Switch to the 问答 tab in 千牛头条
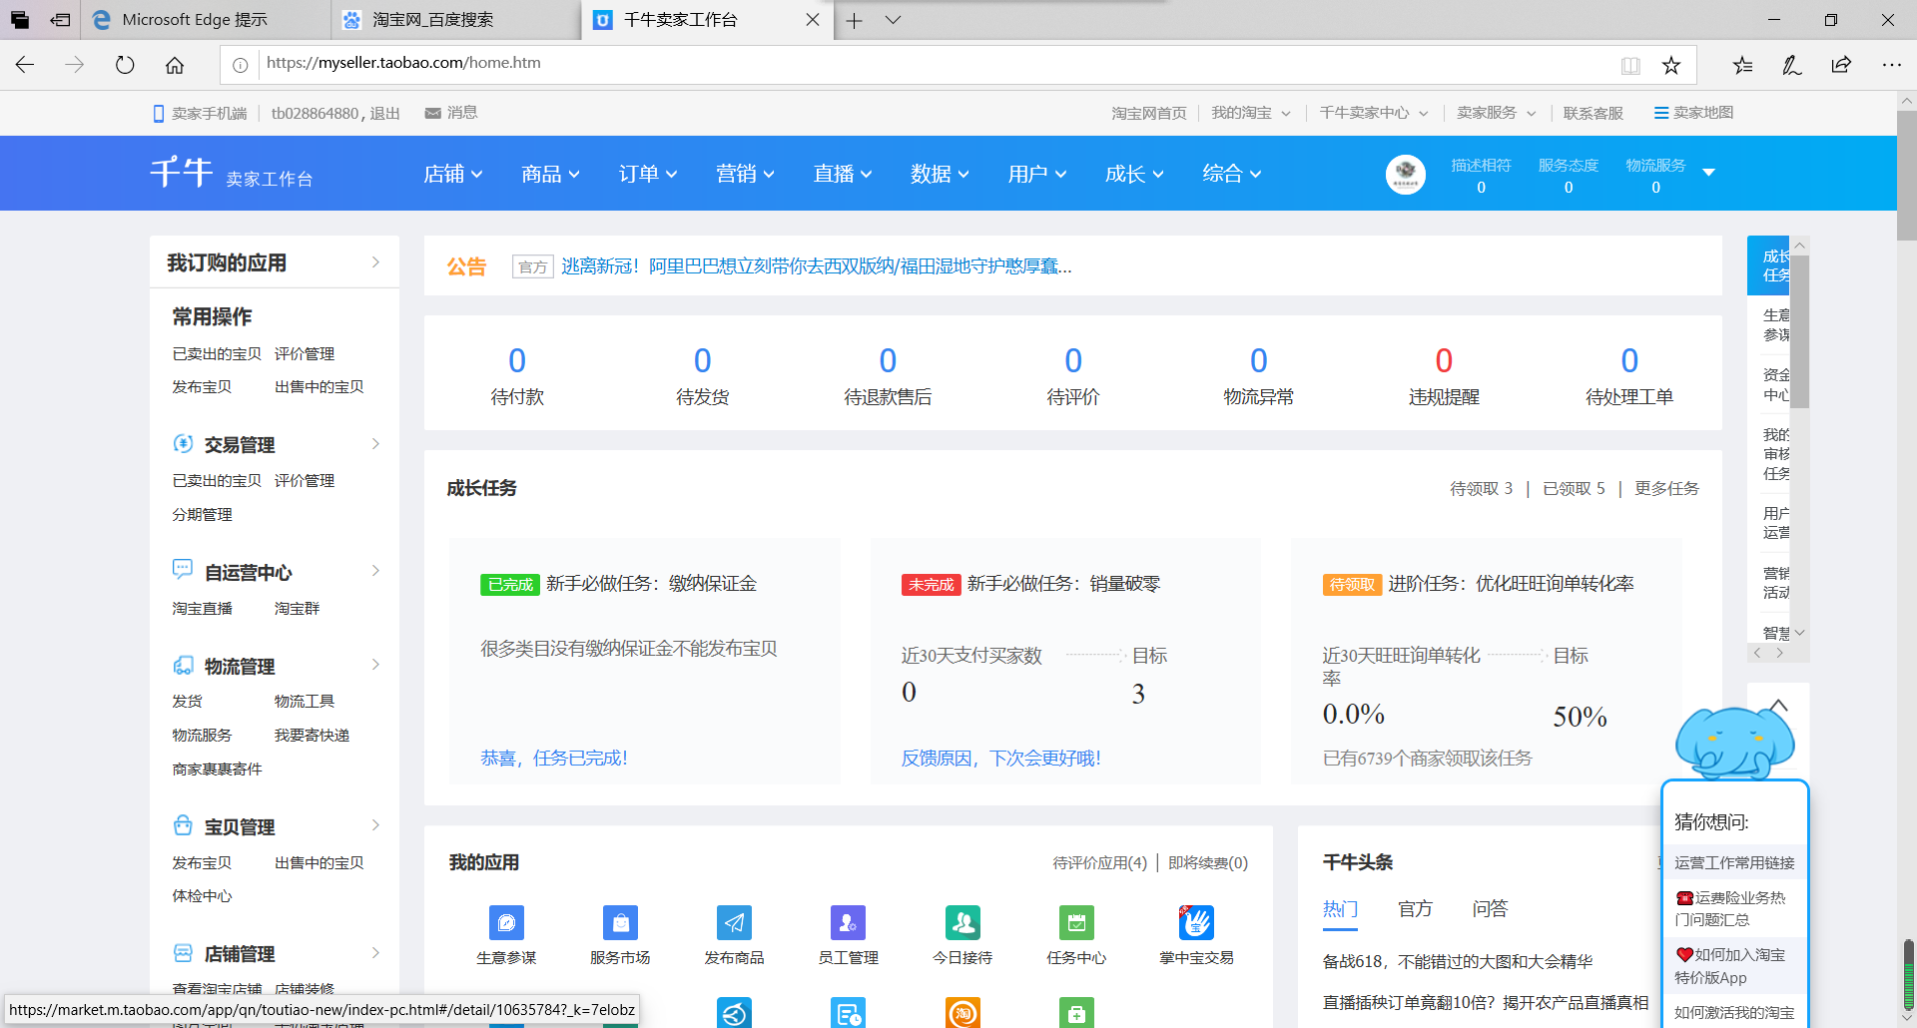 (1490, 909)
